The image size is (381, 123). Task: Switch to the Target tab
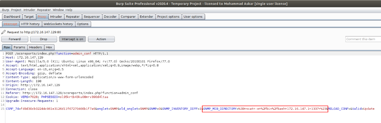[29, 16]
